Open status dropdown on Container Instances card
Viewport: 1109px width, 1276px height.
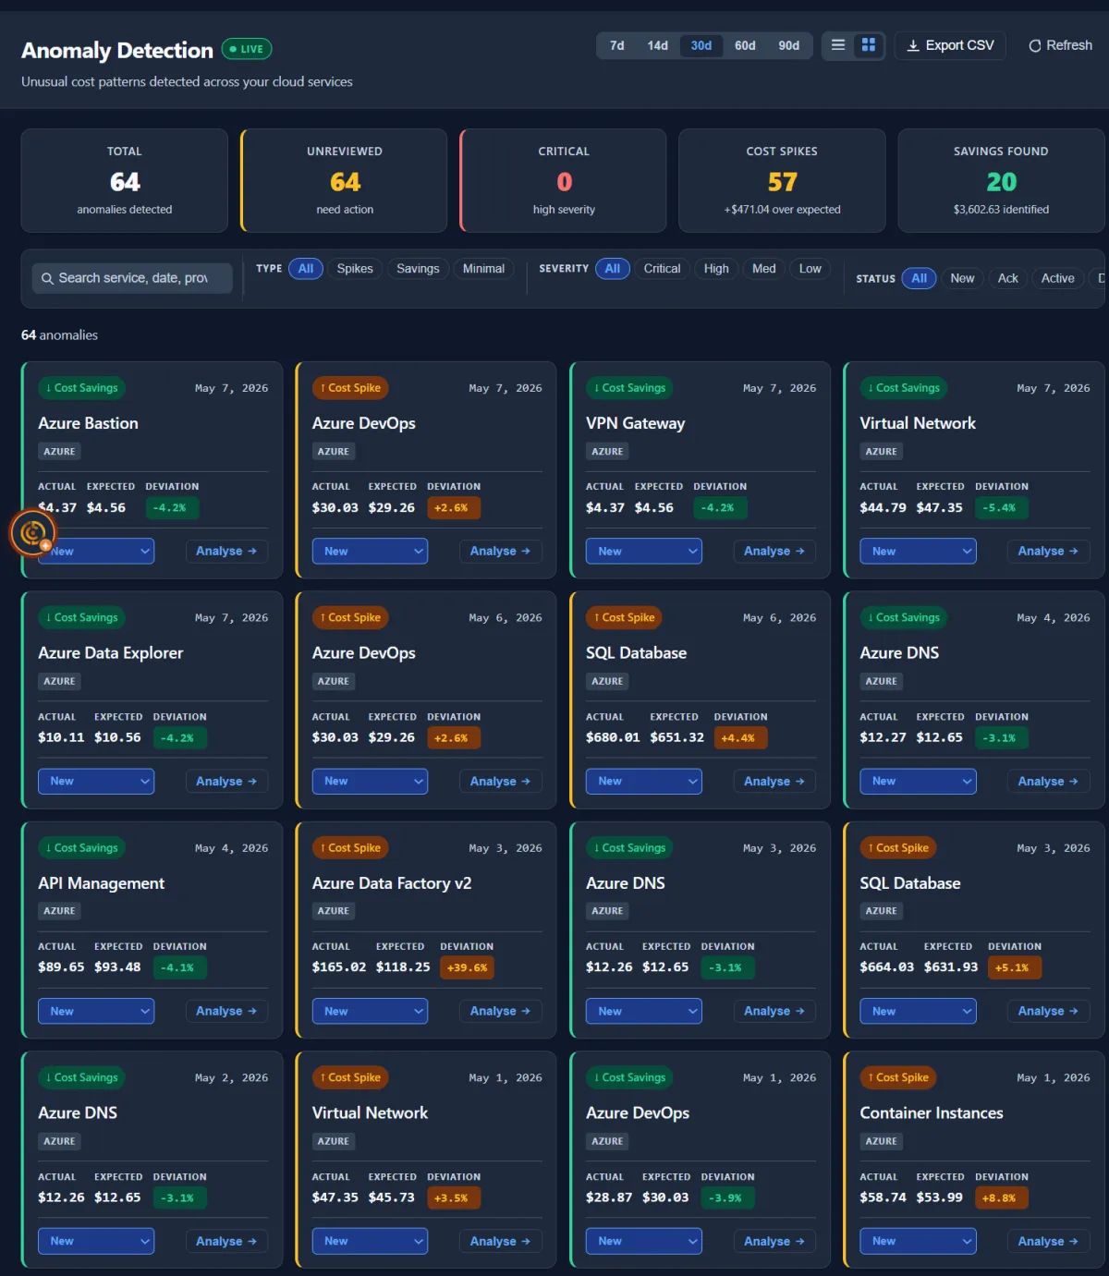[918, 1241]
